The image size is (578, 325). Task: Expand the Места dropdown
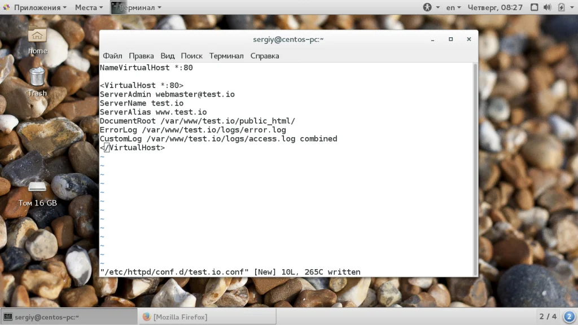(x=89, y=7)
